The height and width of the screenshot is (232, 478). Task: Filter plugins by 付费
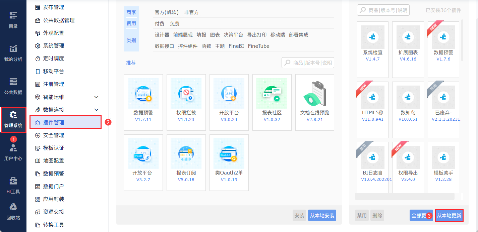(160, 24)
